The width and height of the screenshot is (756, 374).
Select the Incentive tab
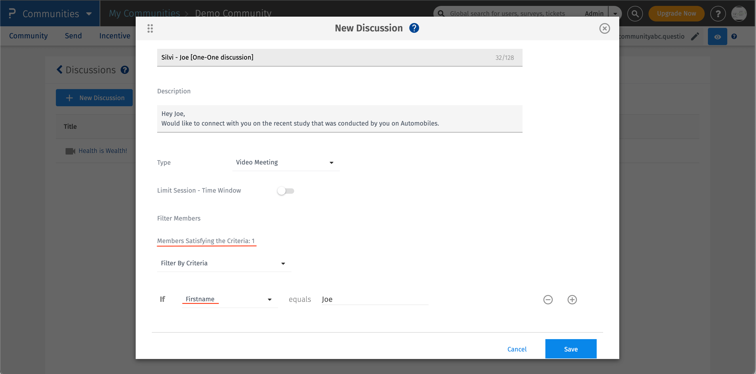(x=115, y=35)
